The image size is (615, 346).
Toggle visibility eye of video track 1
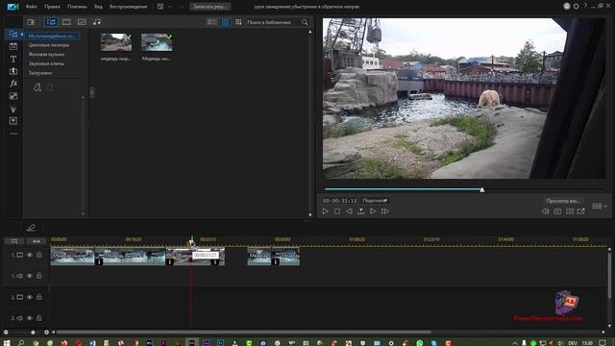pyautogui.click(x=30, y=255)
